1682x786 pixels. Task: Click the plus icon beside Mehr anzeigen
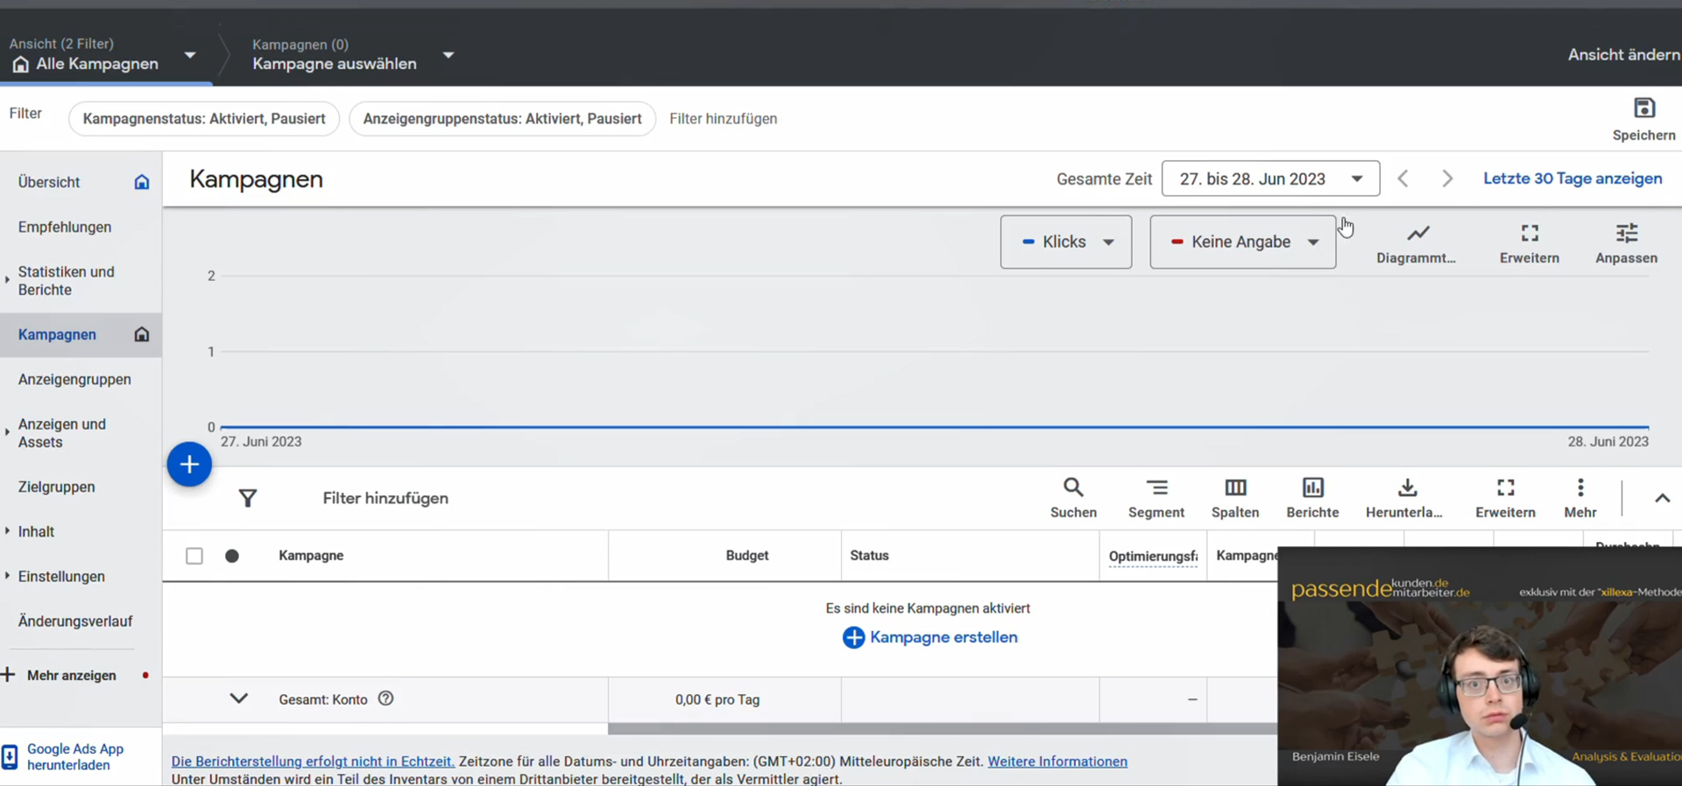point(8,675)
